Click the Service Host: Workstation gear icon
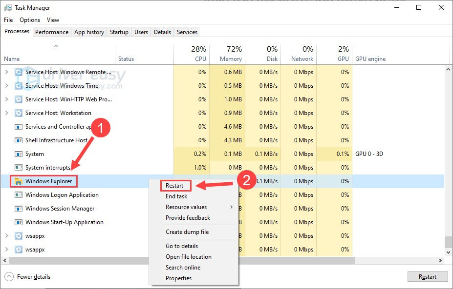This screenshot has width=453, height=289. (19, 113)
